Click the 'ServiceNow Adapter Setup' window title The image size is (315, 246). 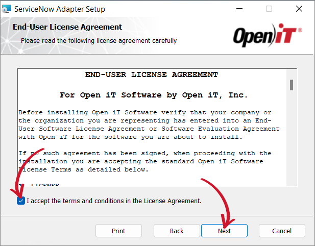60,9
